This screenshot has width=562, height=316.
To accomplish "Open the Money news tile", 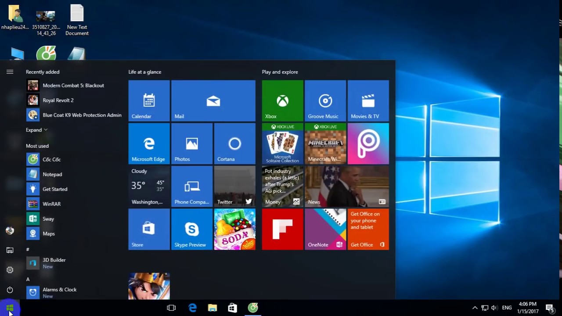I will (x=282, y=186).
